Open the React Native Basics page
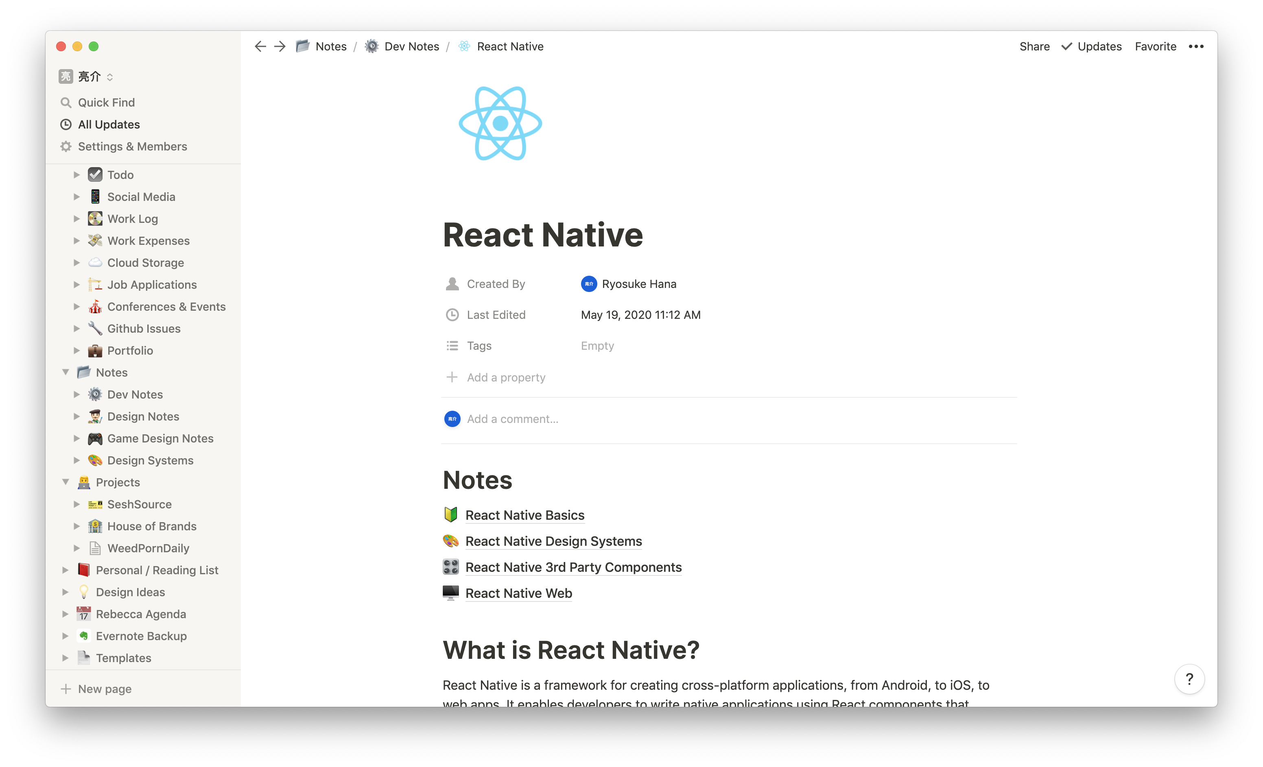Screen dimensions: 1263x767 (524, 515)
